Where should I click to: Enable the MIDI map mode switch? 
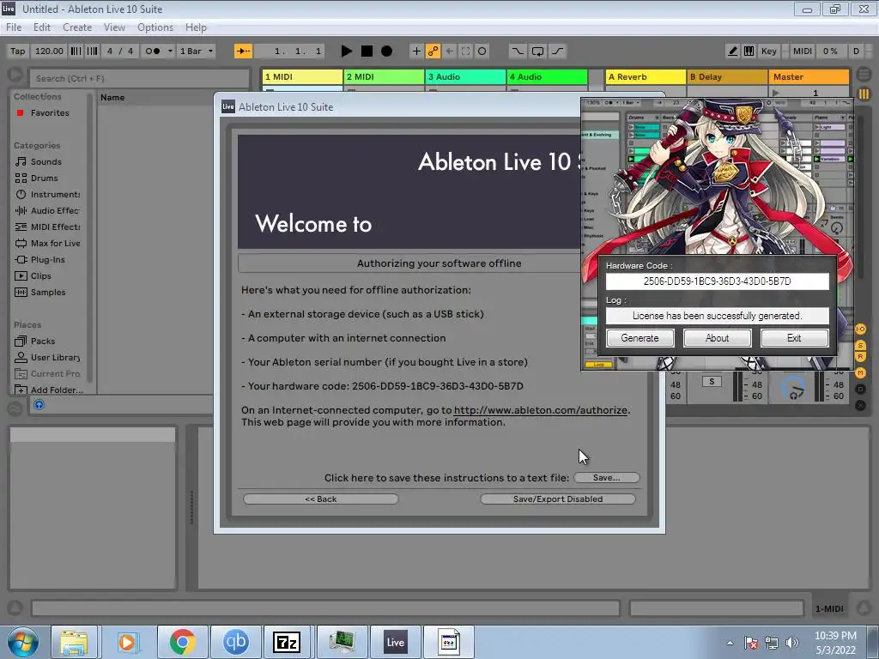[x=802, y=51]
